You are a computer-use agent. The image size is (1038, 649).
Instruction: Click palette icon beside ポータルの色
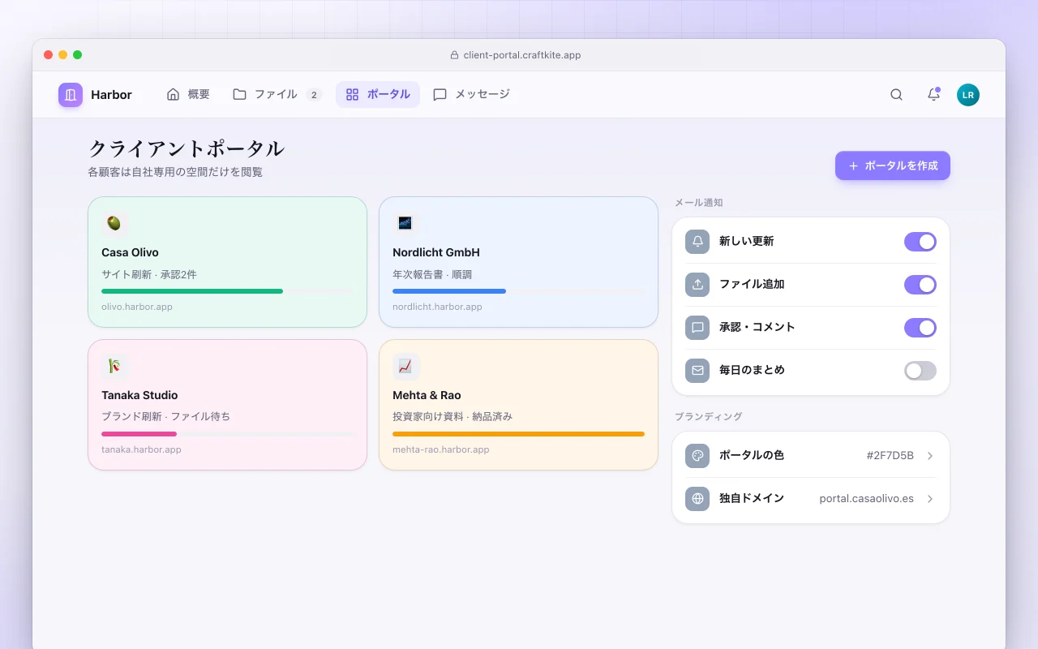(x=697, y=456)
